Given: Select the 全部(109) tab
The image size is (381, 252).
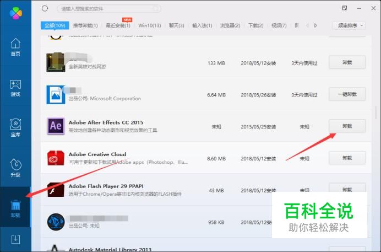Looking at the screenshot, I should [x=55, y=25].
